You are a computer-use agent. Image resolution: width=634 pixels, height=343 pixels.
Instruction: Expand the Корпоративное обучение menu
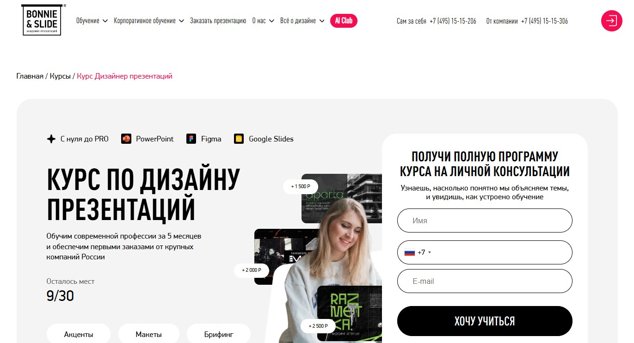149,21
